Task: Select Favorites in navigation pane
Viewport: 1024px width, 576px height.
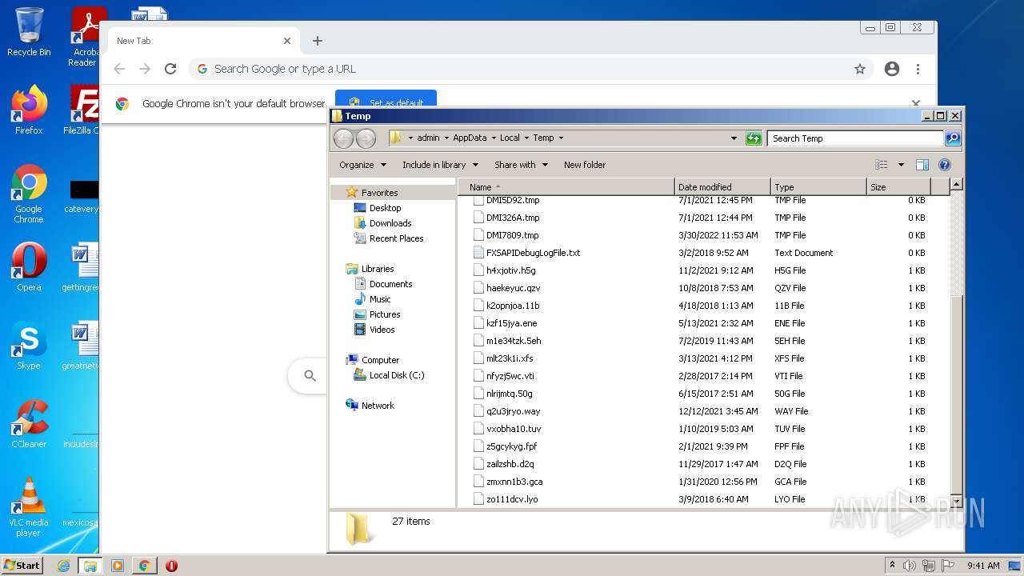Action: (x=379, y=193)
